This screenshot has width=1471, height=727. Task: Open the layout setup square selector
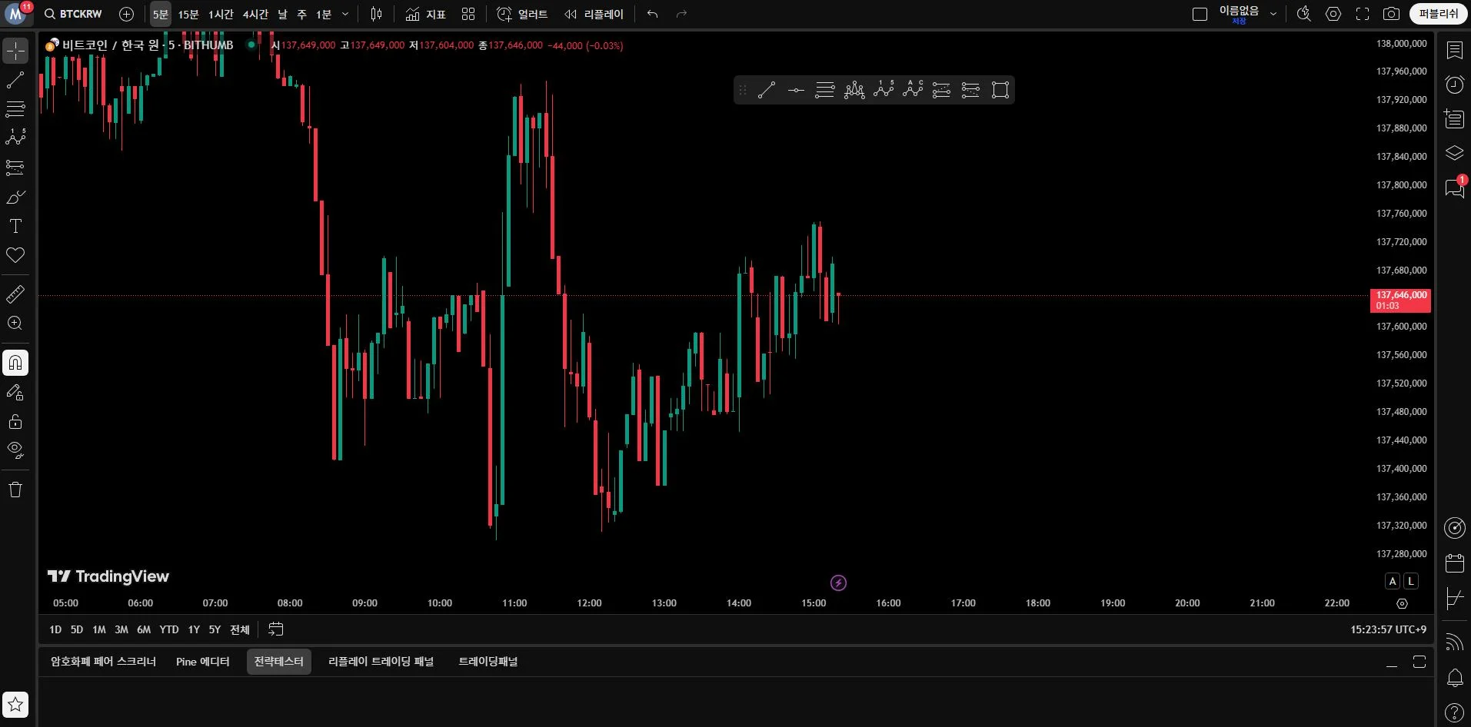(1200, 14)
